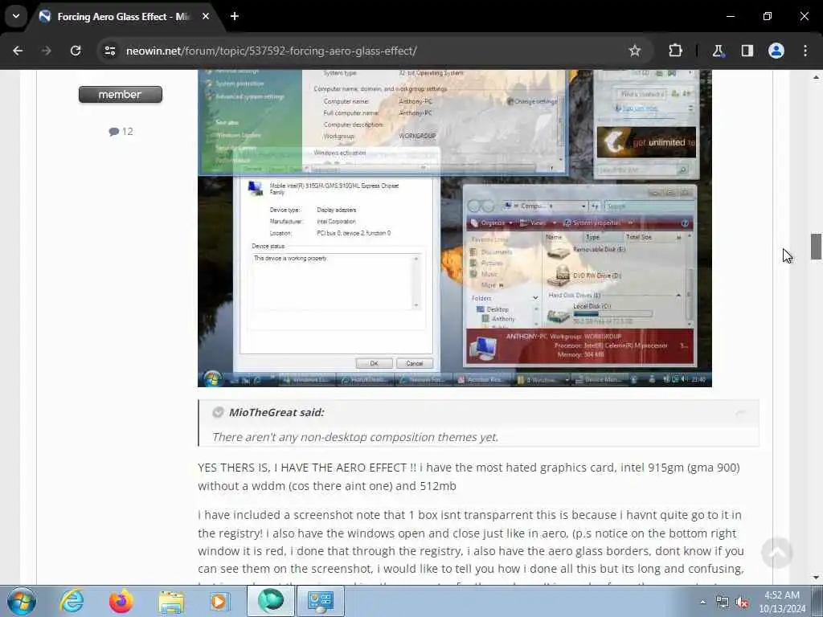Click the scrollbar up arrow
This screenshot has height=617, width=823.
[x=816, y=77]
